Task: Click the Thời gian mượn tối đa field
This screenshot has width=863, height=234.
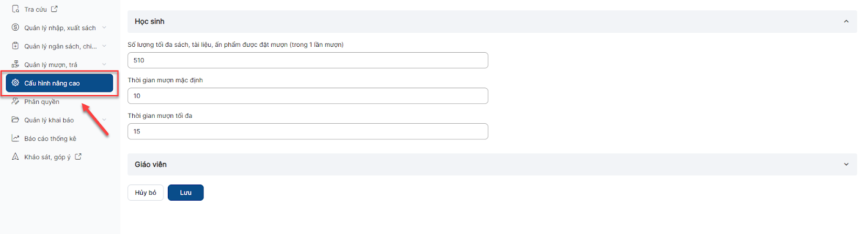Action: click(x=307, y=131)
